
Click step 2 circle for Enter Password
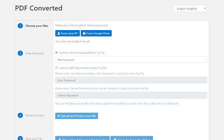click(x=20, y=53)
